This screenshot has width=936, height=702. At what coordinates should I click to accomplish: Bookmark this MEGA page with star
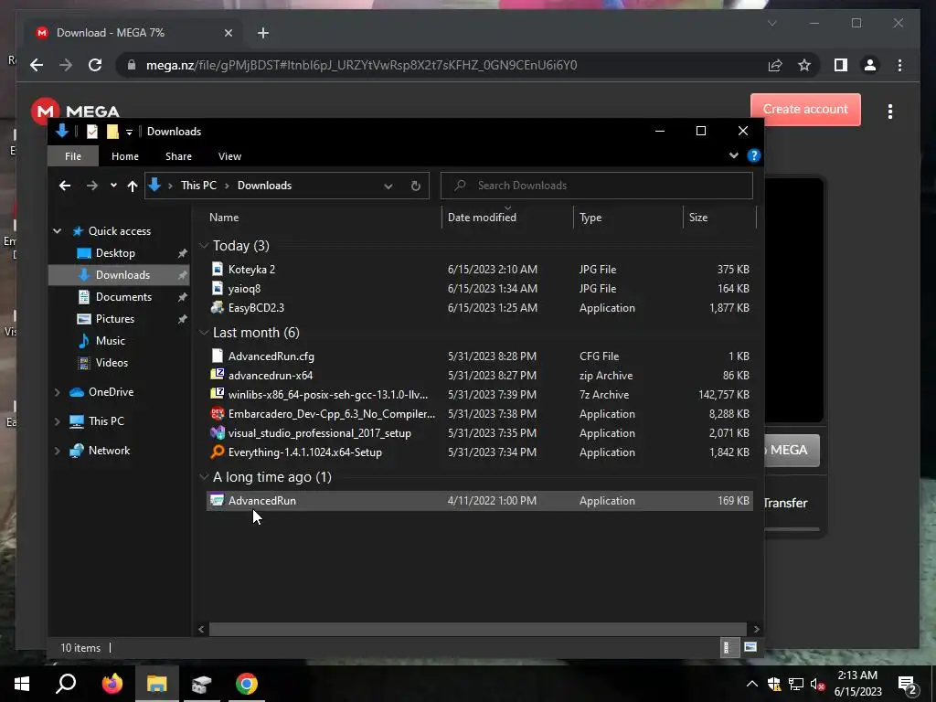point(804,65)
